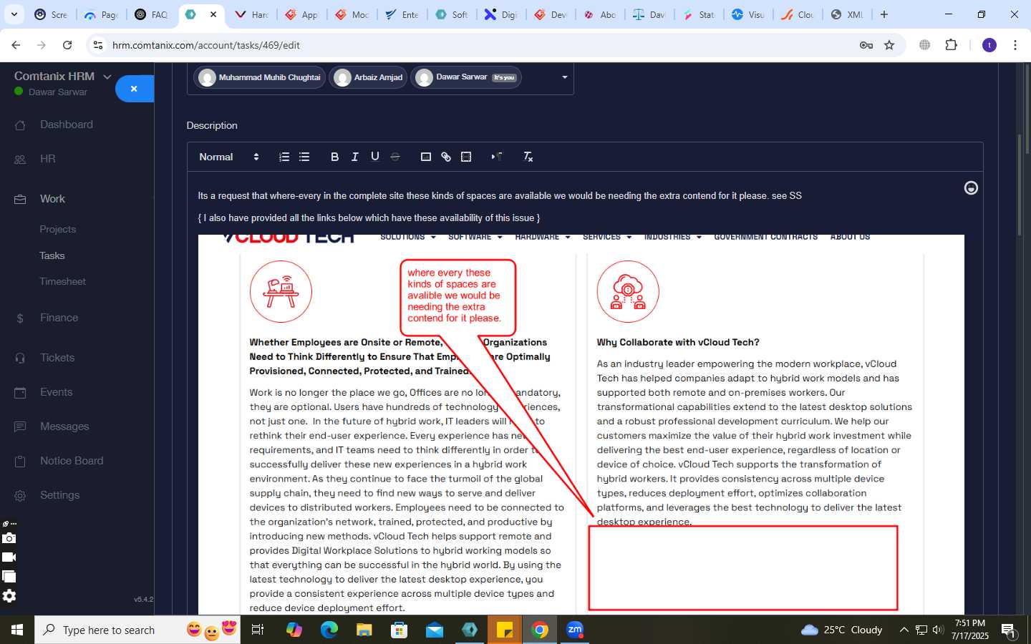This screenshot has height=644, width=1031.
Task: Switch to the Digi browser tab
Action: pos(500,14)
